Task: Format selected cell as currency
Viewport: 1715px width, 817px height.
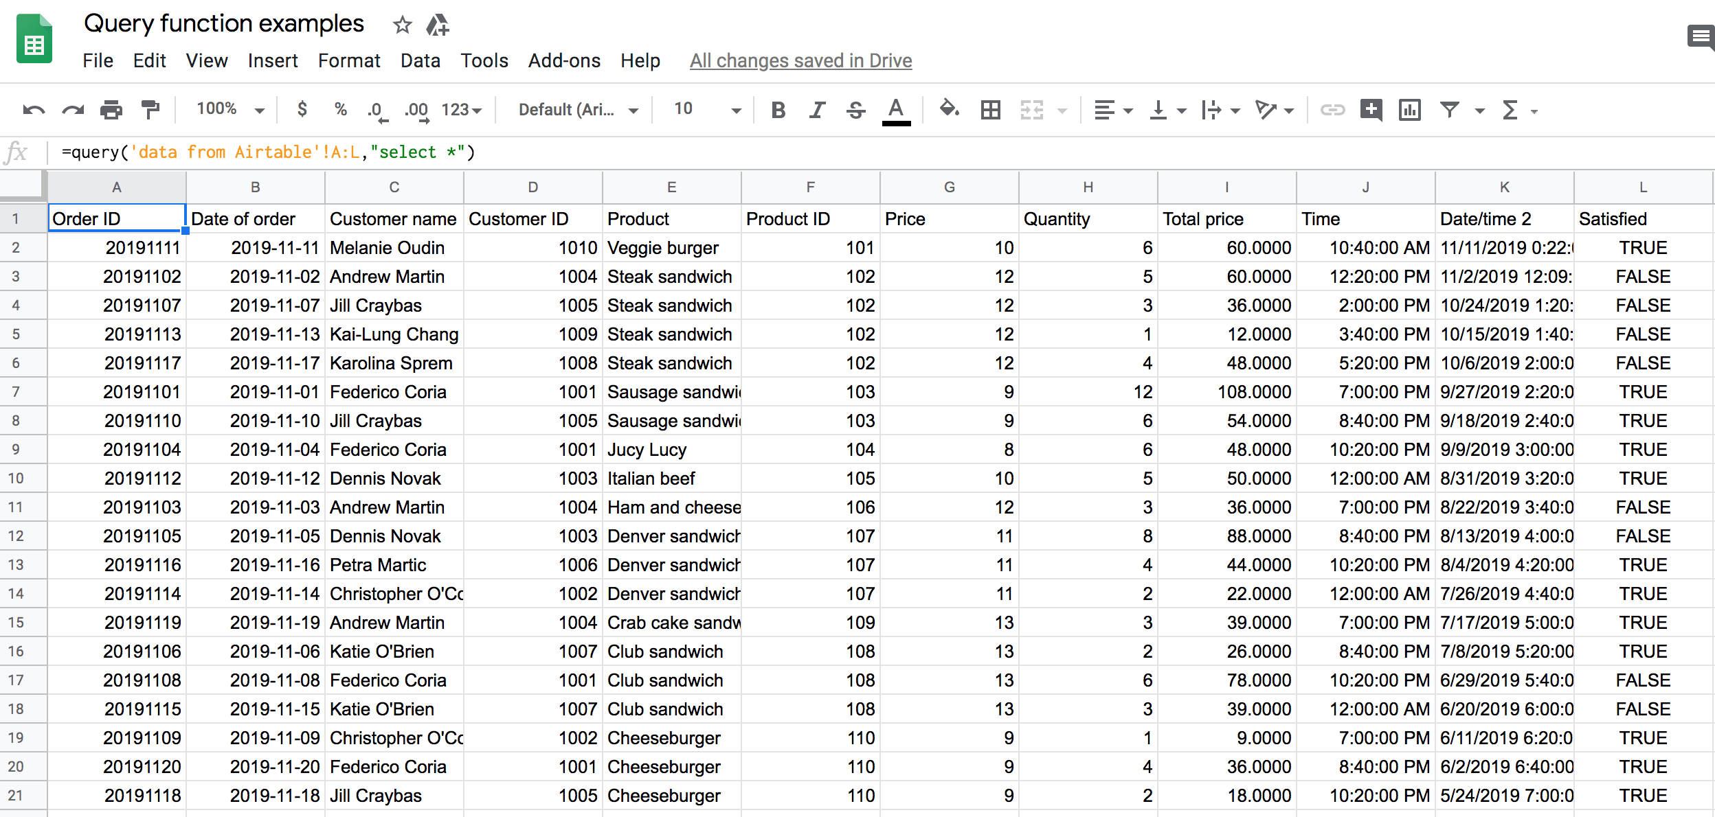Action: point(302,109)
